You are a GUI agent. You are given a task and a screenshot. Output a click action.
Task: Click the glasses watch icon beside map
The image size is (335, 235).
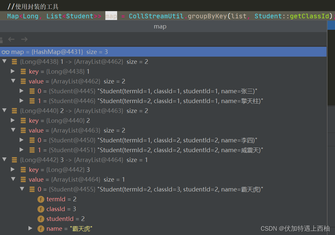(x=6, y=52)
